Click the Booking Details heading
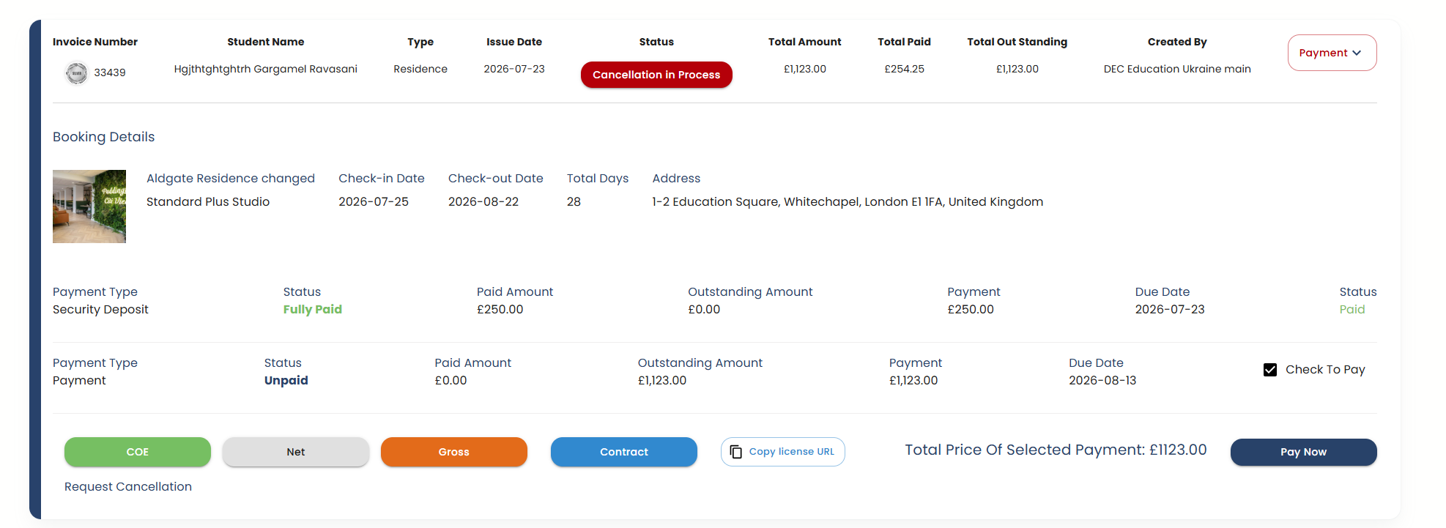Image resolution: width=1446 pixels, height=528 pixels. click(104, 137)
